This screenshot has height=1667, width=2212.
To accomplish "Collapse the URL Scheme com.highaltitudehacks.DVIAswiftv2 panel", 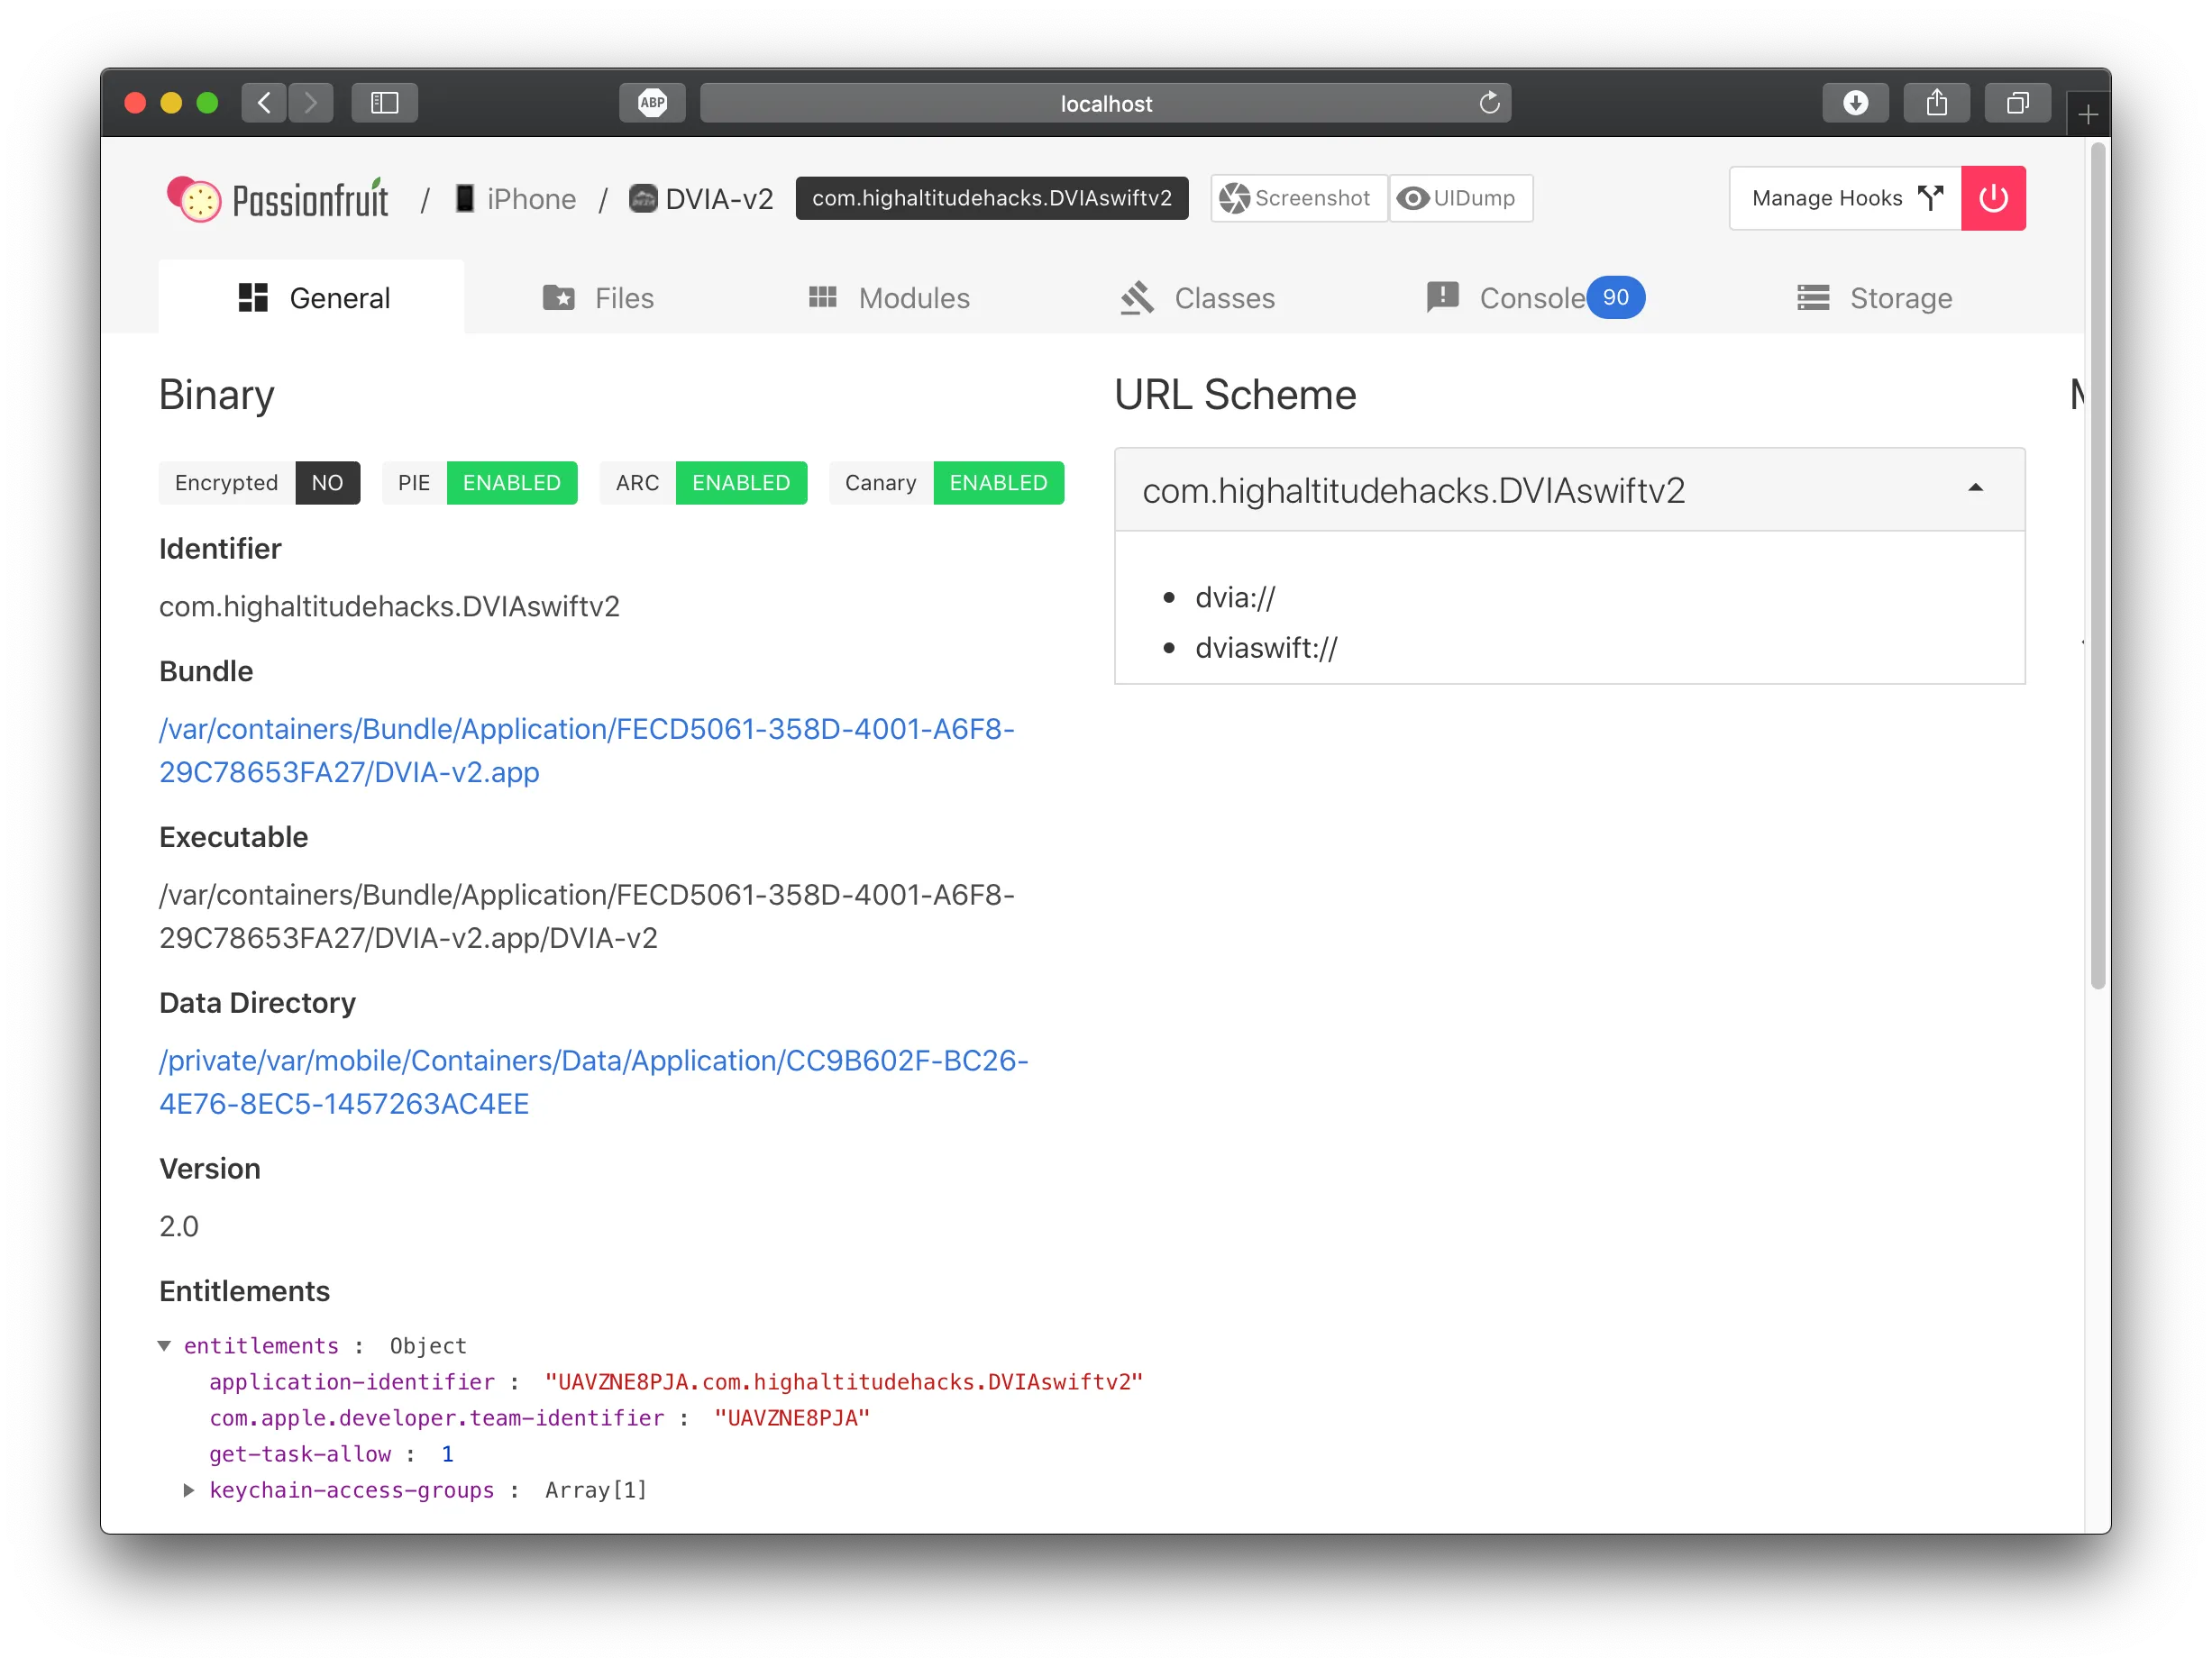I will [1570, 489].
